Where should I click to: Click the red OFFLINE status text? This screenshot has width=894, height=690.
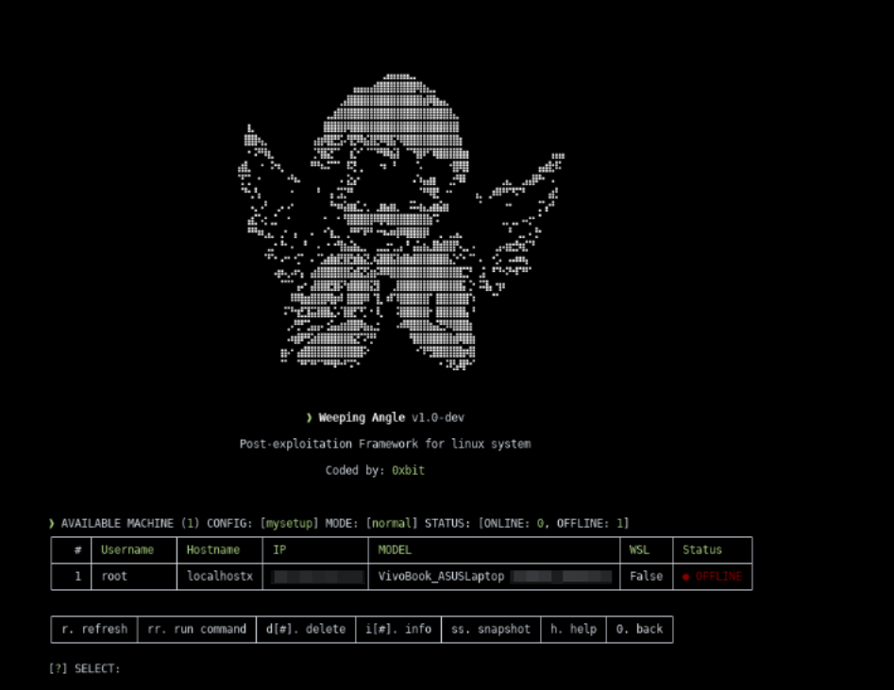(718, 577)
